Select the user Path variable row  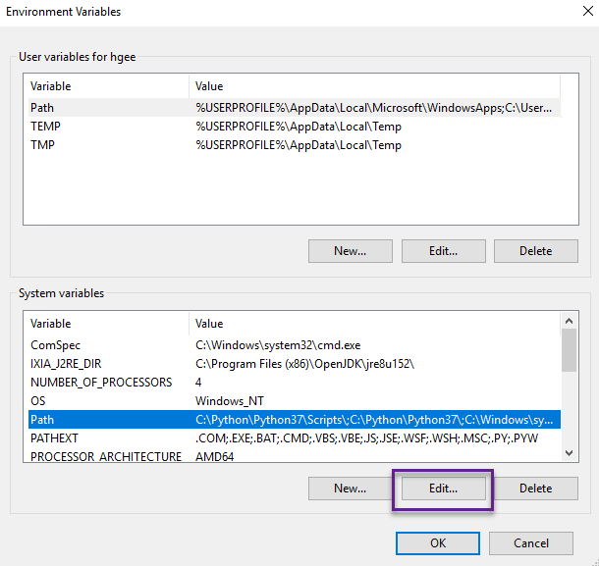[x=42, y=108]
